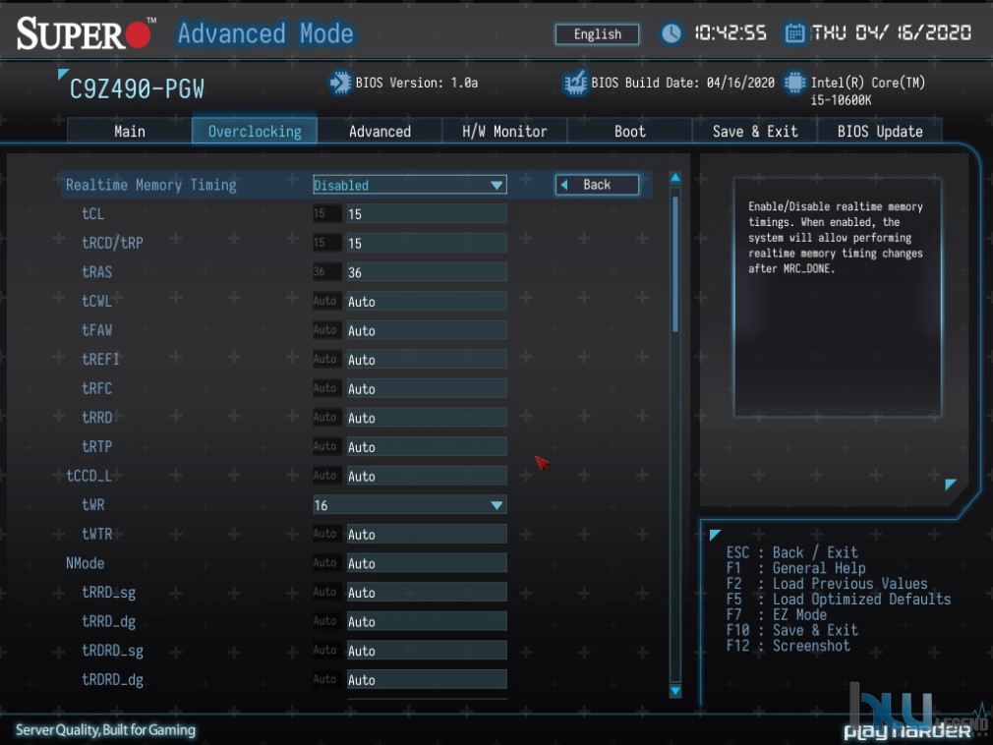Click the clock icon beside the time
This screenshot has width=993, height=745.
(672, 32)
